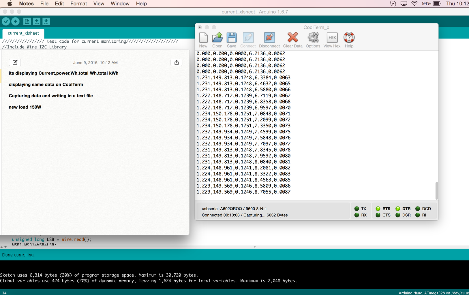Click the Save floppy icon in CoolTerm

click(231, 40)
